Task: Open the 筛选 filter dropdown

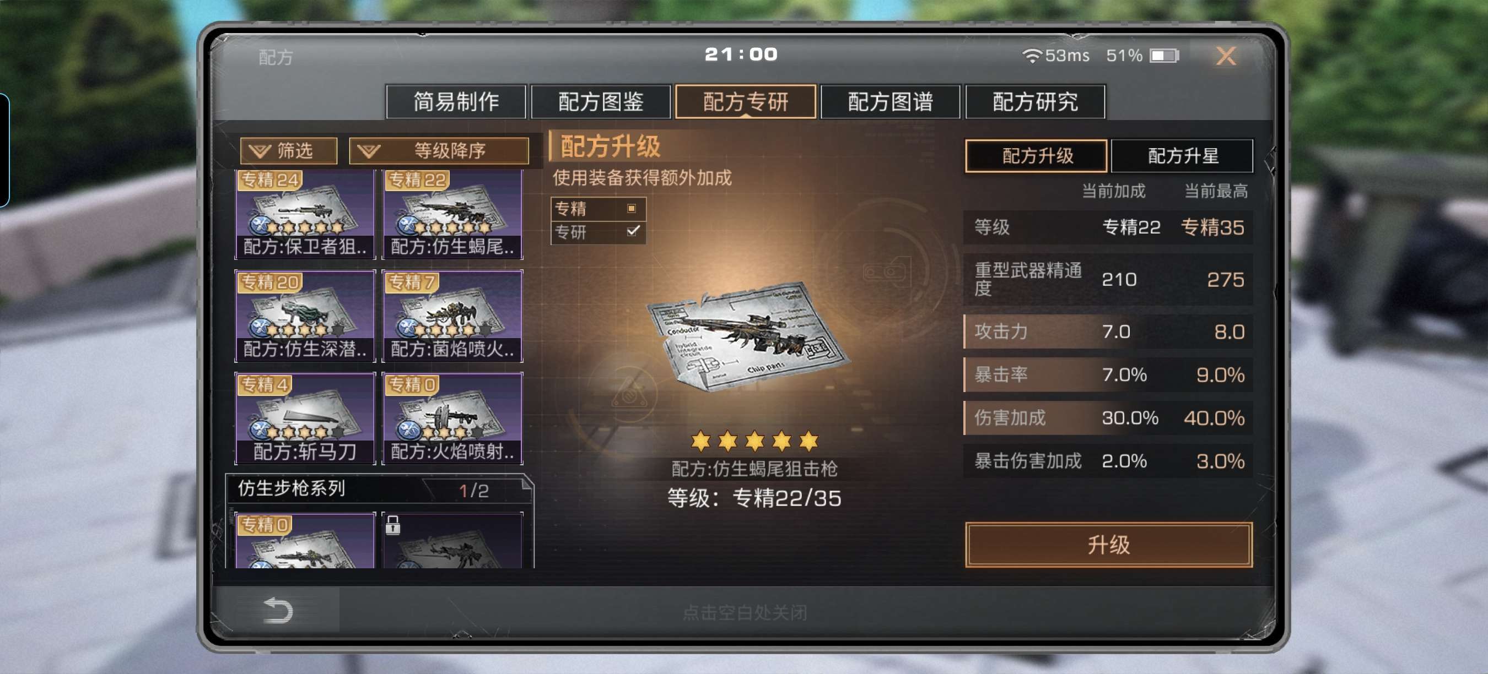Action: click(x=289, y=151)
